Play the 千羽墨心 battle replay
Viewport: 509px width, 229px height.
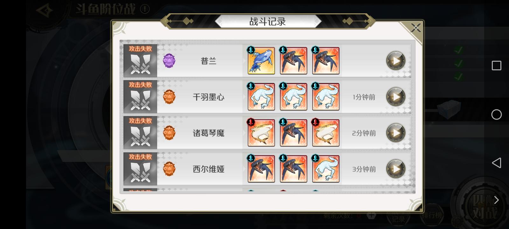(396, 97)
